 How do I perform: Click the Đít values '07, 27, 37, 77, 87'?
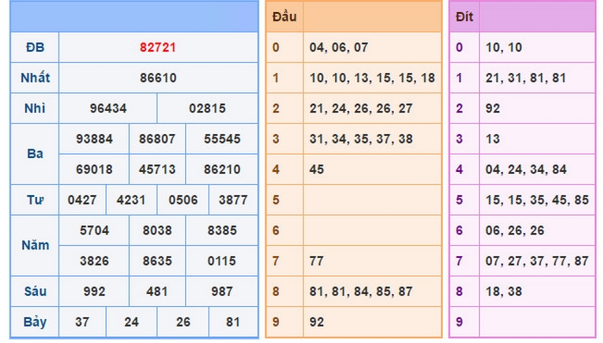coord(538,260)
